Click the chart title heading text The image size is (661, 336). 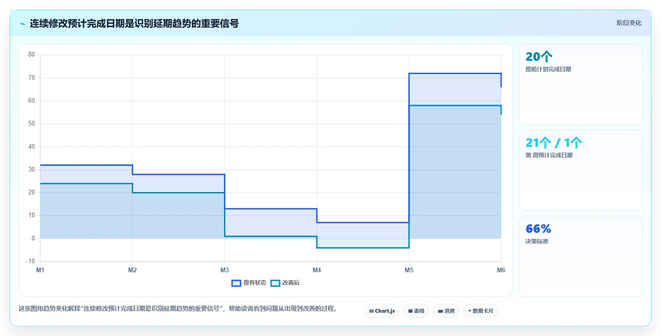(135, 23)
